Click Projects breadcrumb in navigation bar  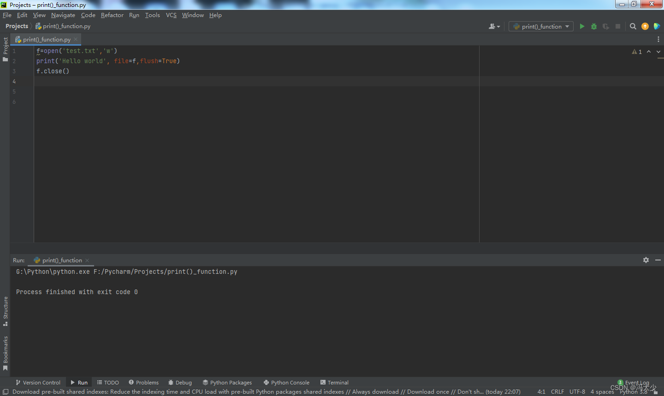(17, 26)
